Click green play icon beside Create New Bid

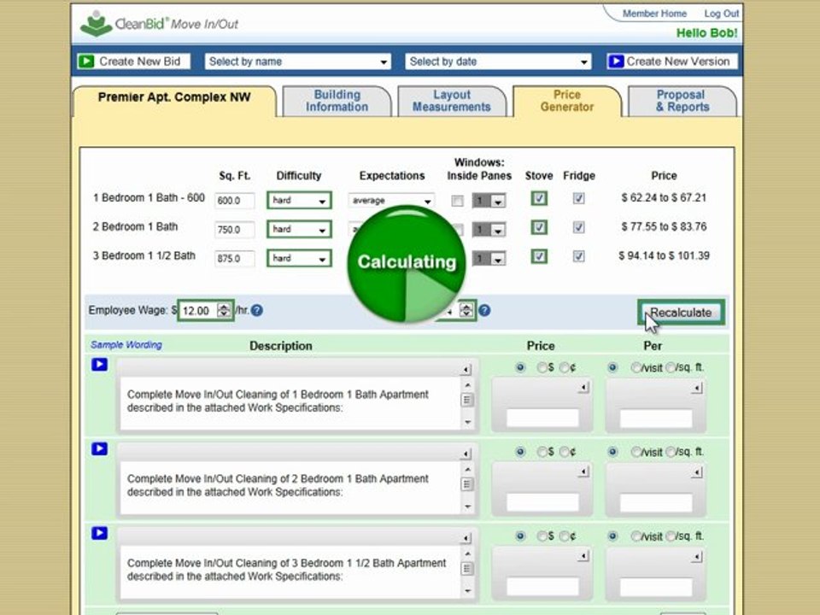pos(85,61)
